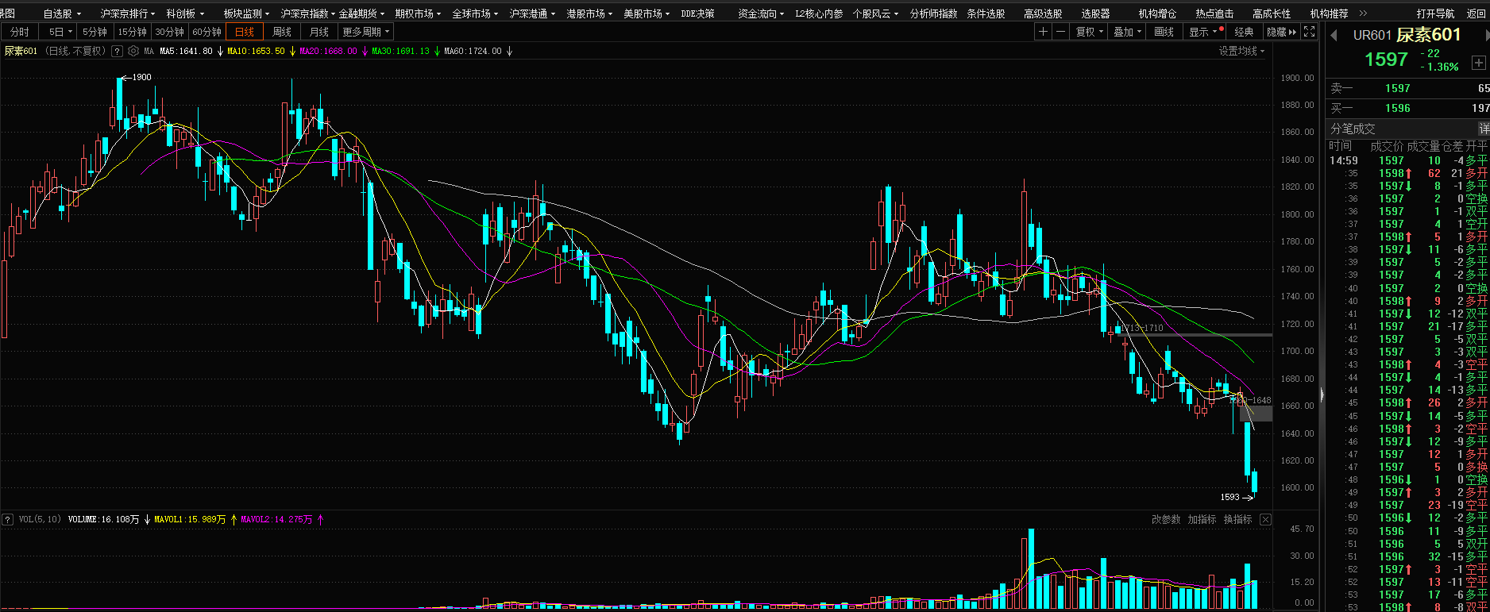
Task: Open DDE决策 menu item
Action: 697,13
